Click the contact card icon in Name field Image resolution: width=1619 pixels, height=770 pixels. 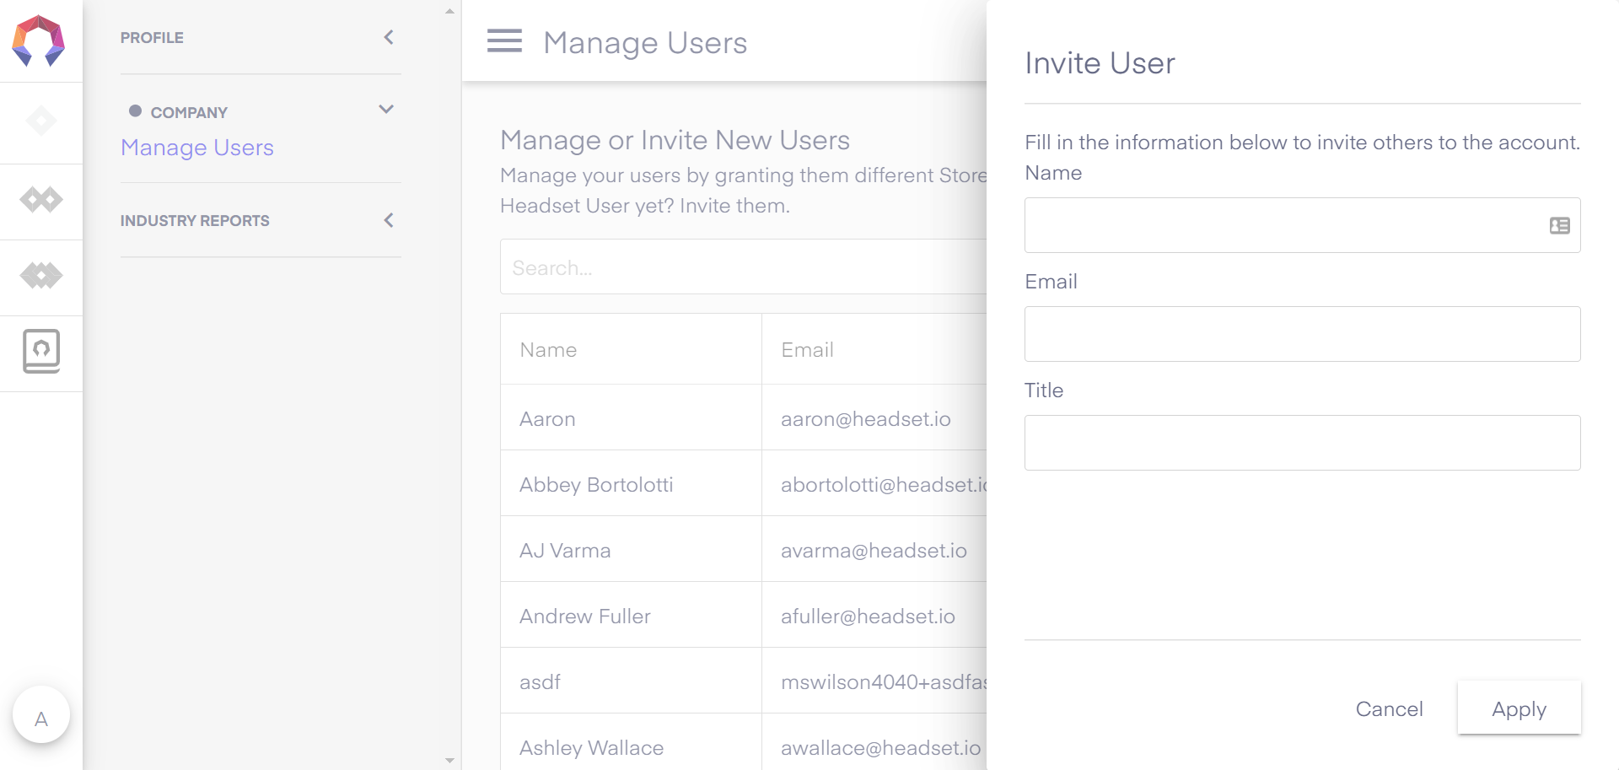coord(1559,225)
